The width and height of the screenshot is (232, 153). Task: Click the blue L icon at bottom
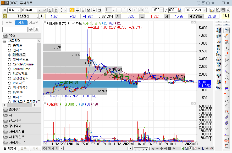[203, 148]
